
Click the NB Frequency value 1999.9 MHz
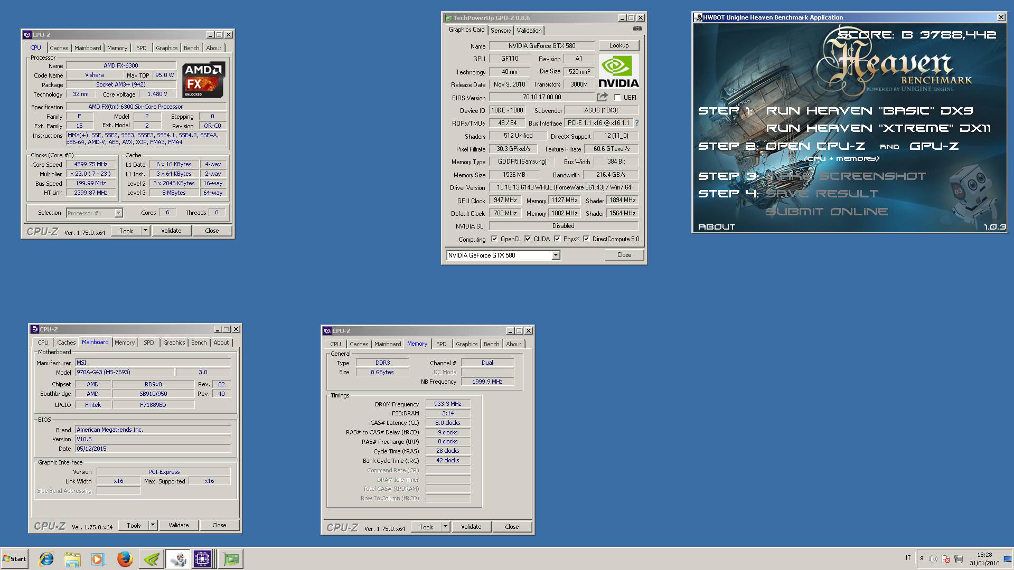coord(487,382)
